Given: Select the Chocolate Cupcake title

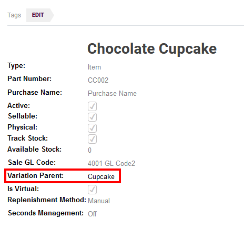Looking at the screenshot, I should click(152, 49).
